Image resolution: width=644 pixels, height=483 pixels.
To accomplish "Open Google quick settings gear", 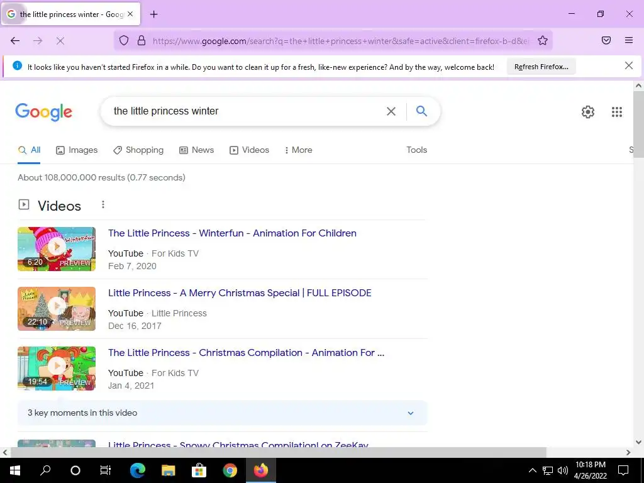I will pos(588,112).
